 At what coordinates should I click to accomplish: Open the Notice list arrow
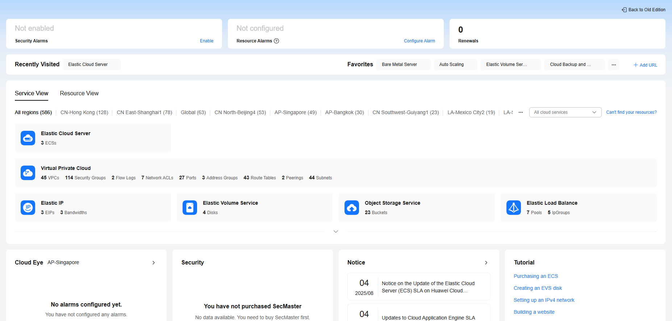(x=486, y=263)
